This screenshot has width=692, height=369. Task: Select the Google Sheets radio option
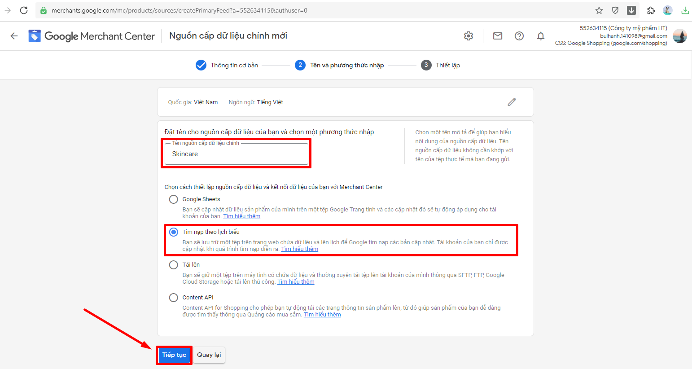point(174,199)
